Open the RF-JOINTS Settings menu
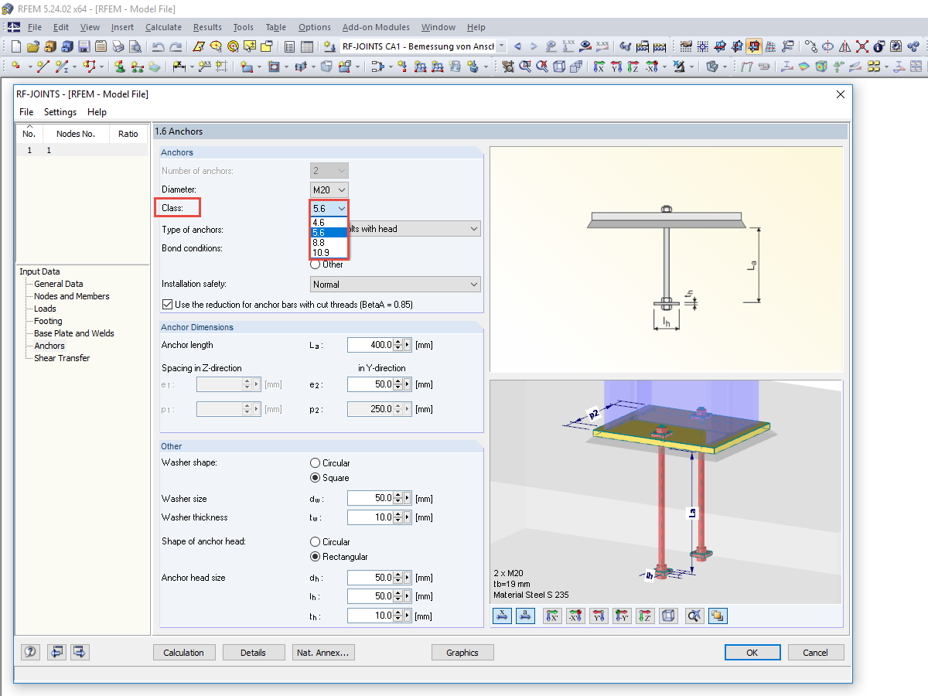The image size is (928, 696). [60, 112]
